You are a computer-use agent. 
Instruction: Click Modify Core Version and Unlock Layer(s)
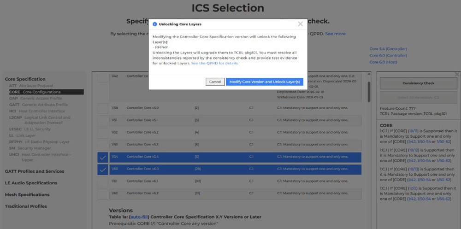tap(265, 82)
